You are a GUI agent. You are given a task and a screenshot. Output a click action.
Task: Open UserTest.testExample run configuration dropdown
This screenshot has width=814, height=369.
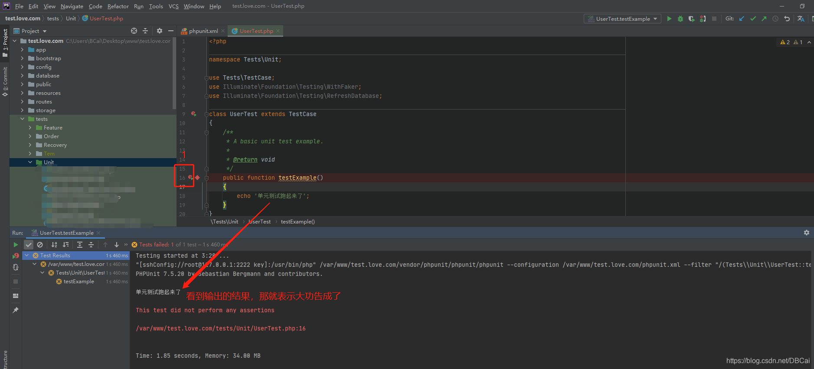(x=622, y=19)
